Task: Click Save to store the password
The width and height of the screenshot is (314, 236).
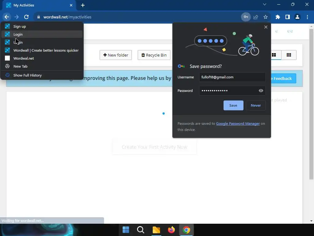Action: click(x=233, y=105)
